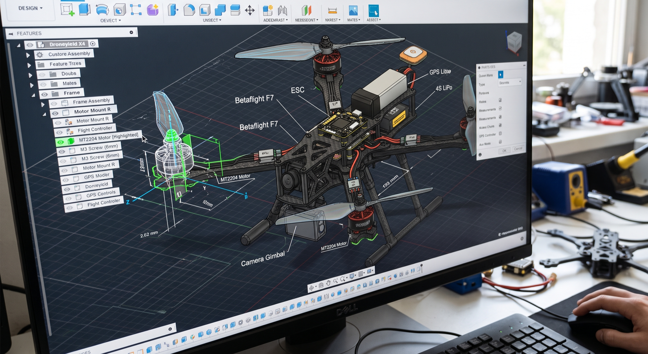Open the Type dropdown showing Desnnts

(510, 83)
